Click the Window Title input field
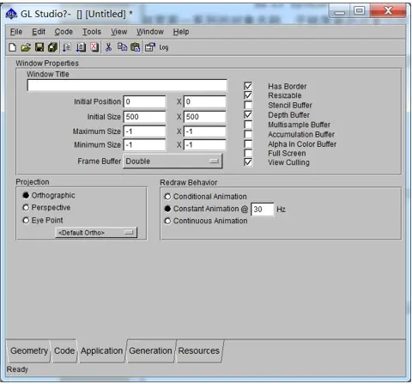Viewport: 412px width, 384px height. pos(127,85)
